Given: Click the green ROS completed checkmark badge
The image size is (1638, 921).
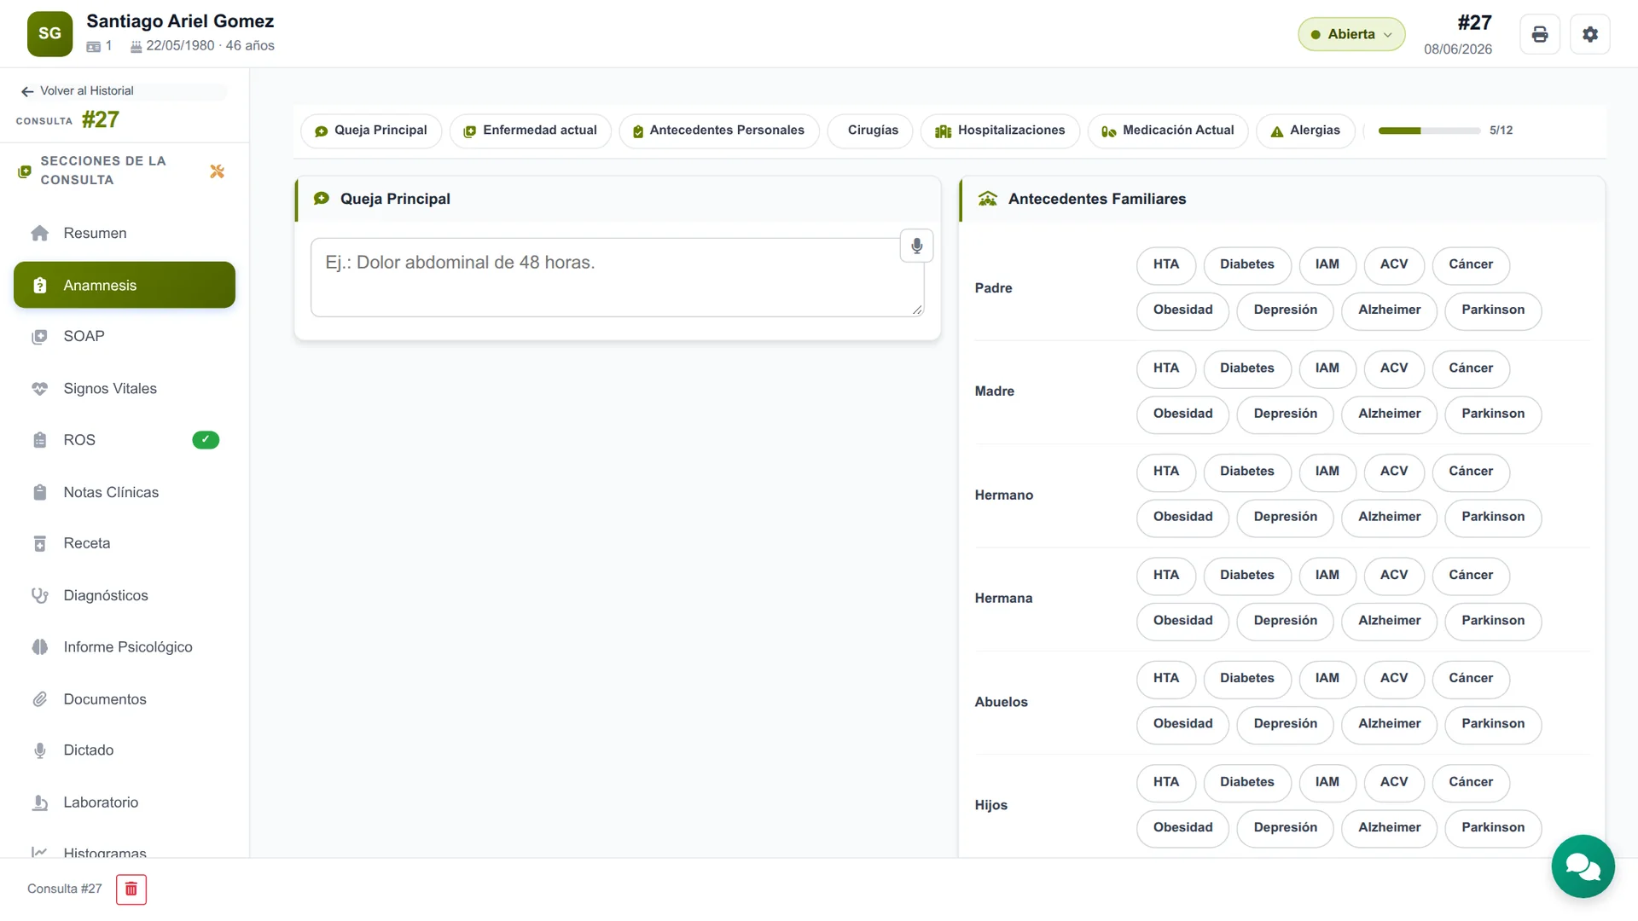Looking at the screenshot, I should (206, 440).
